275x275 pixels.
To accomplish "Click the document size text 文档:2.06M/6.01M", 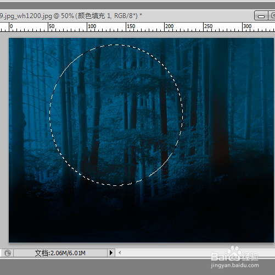I will pos(60,253).
